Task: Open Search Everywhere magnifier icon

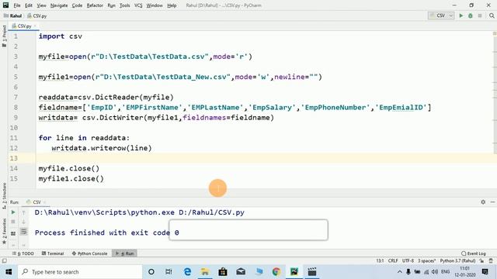Action: point(492,15)
